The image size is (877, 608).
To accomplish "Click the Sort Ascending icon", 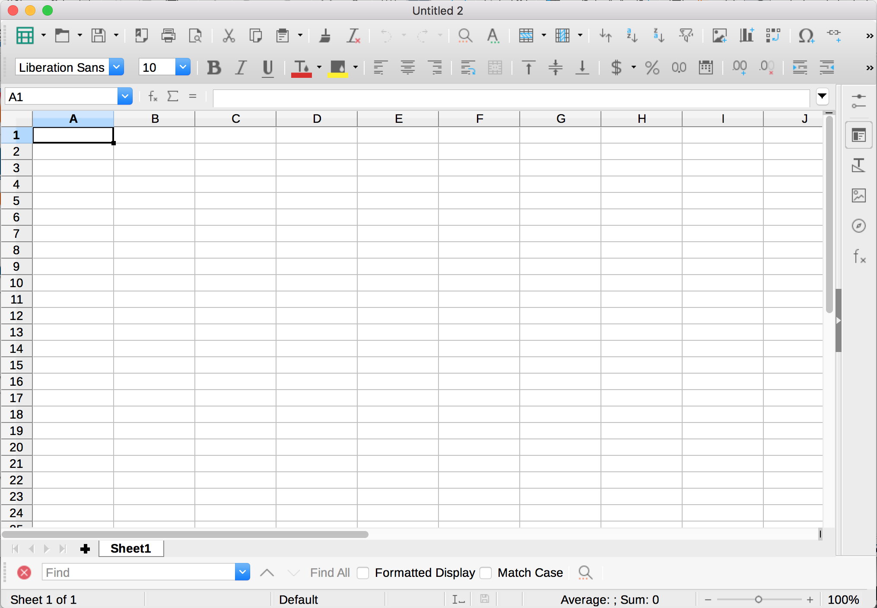I will [632, 35].
